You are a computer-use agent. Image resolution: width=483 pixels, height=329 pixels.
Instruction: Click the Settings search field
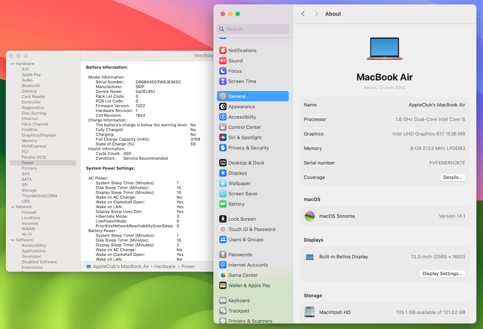[x=253, y=29]
